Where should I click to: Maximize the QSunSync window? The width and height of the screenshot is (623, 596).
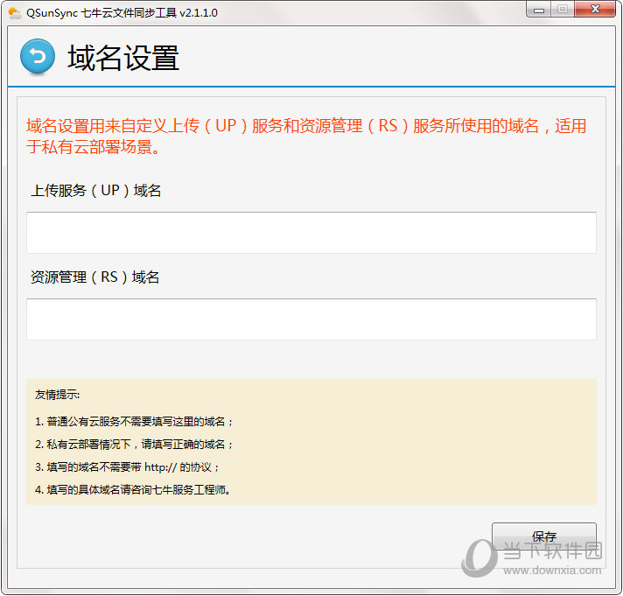tap(563, 10)
